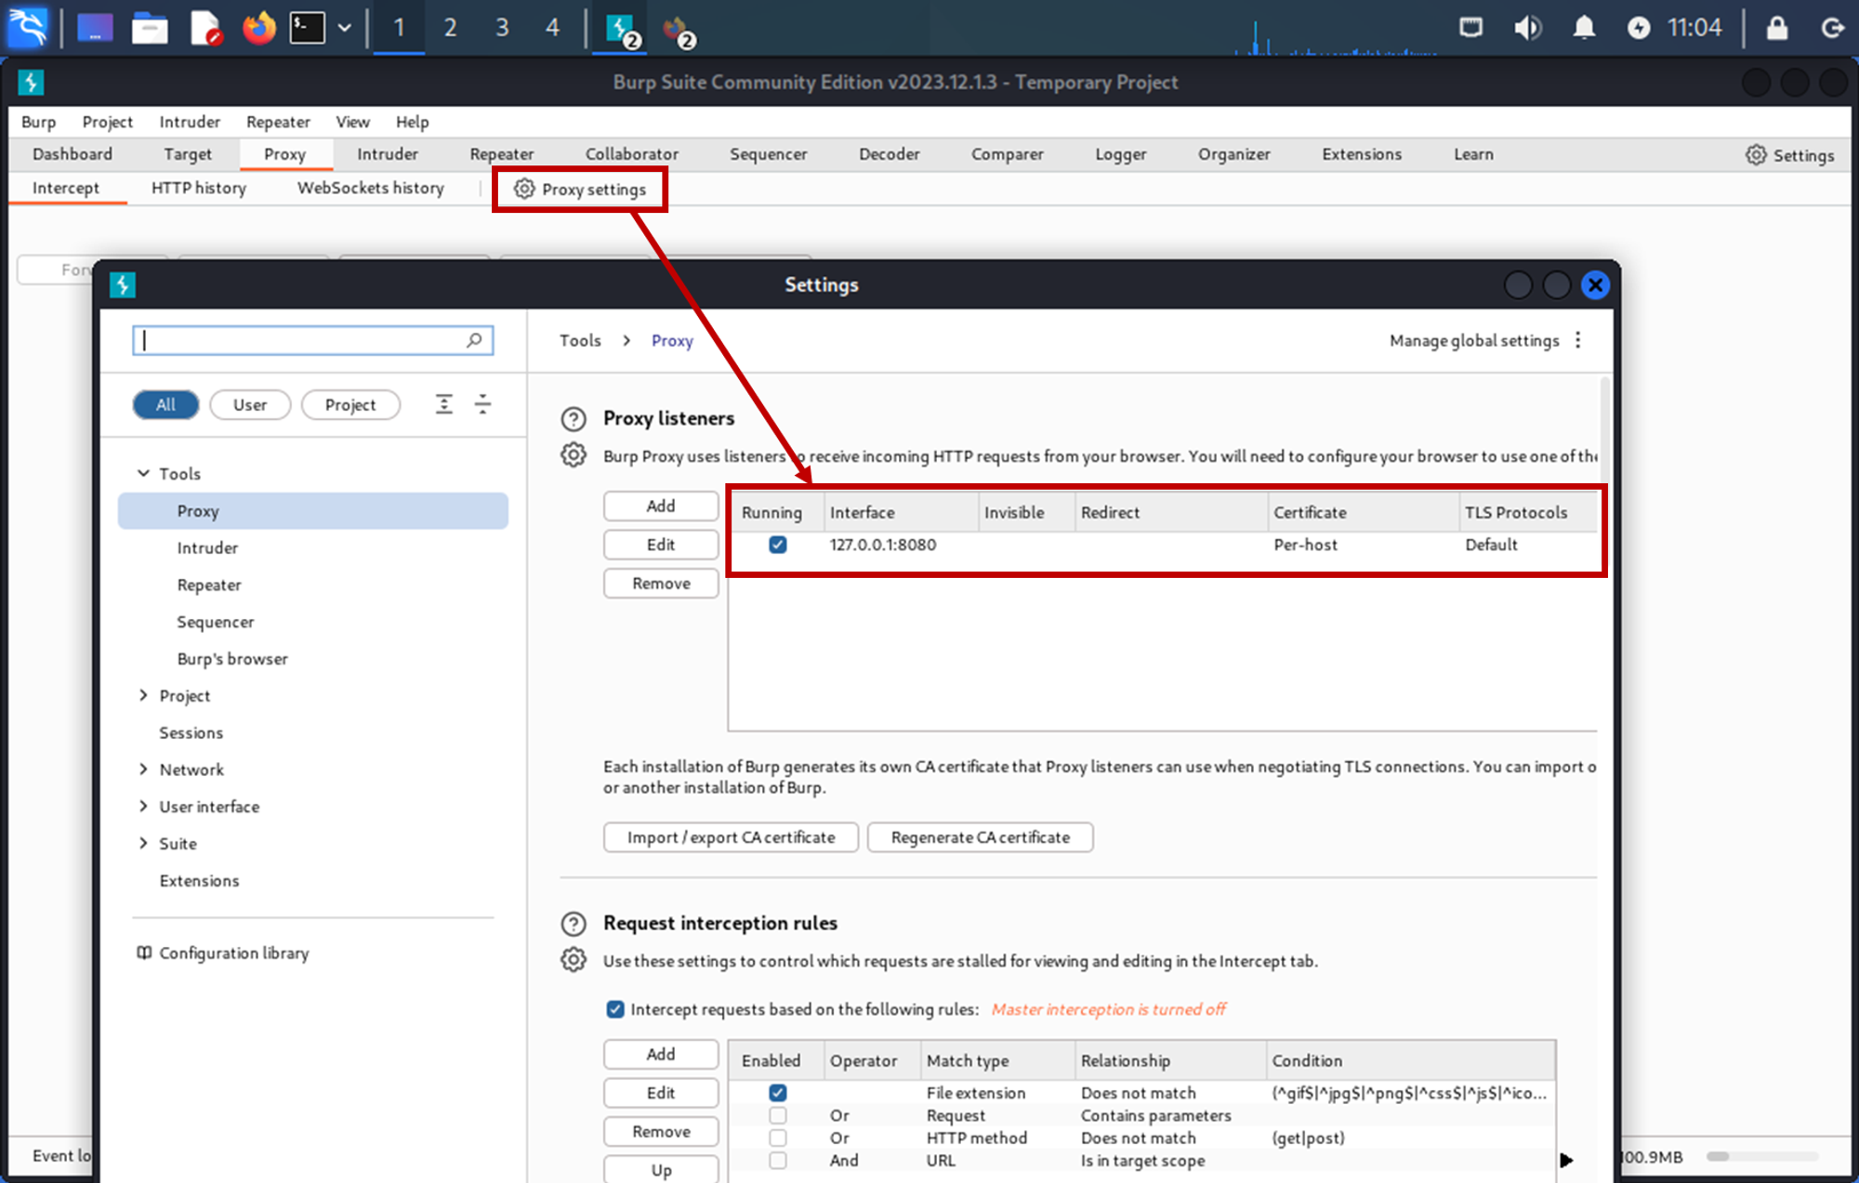Toggle the Running checkbox for 127.0.0.1:8080
Screen dimensions: 1859x1183
tap(778, 545)
